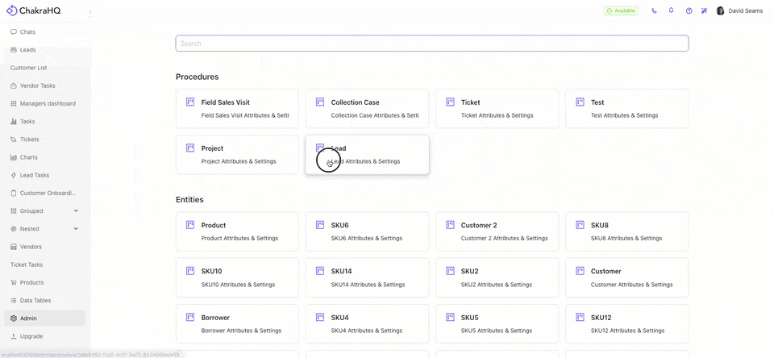Click the Admin gear icon in sidebar
The image size is (774, 358).
[14, 318]
